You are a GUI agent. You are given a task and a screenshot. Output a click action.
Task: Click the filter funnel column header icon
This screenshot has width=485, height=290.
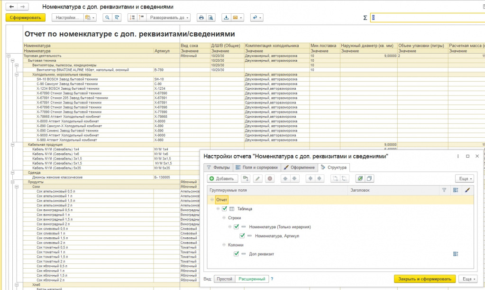pos(444,190)
